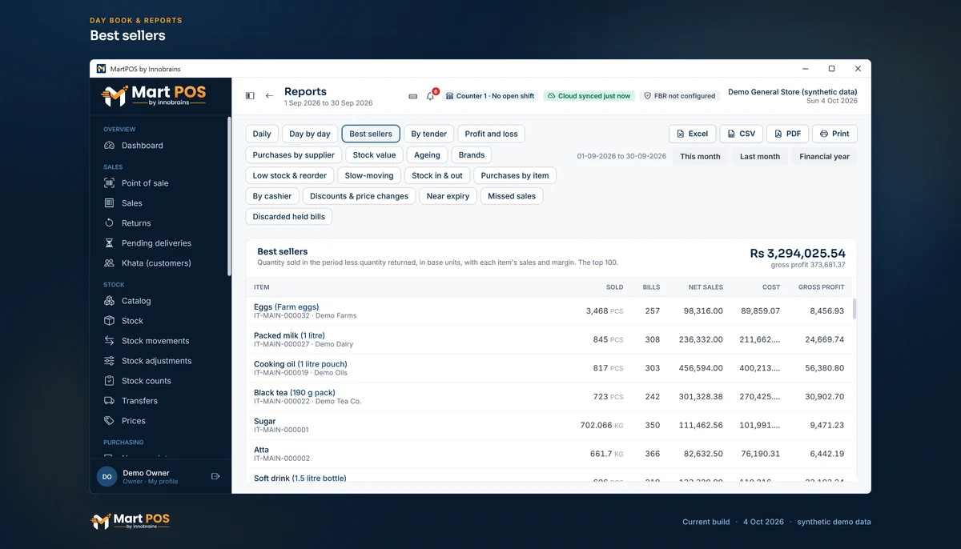Click the Point of sale scanner icon
The width and height of the screenshot is (961, 549).
(109, 183)
